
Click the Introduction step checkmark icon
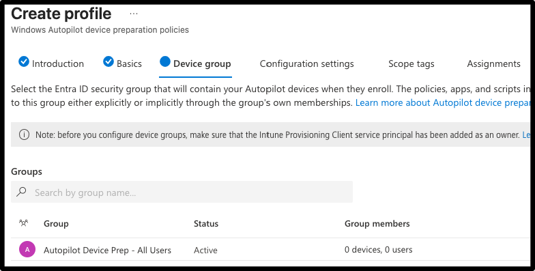[23, 61]
